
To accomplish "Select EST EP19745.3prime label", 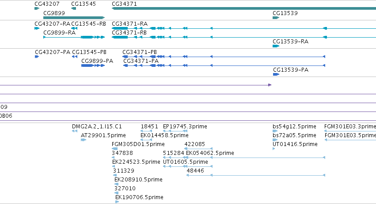I will pos(185,127).
